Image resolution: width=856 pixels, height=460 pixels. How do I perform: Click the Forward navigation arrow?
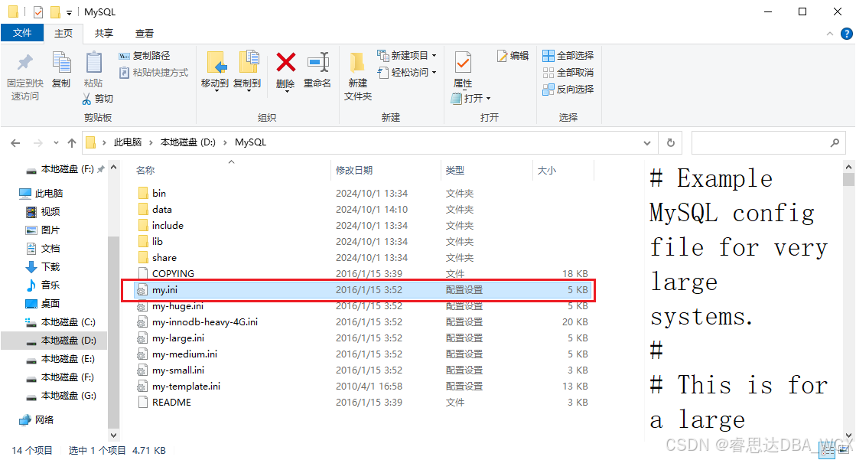[x=37, y=143]
